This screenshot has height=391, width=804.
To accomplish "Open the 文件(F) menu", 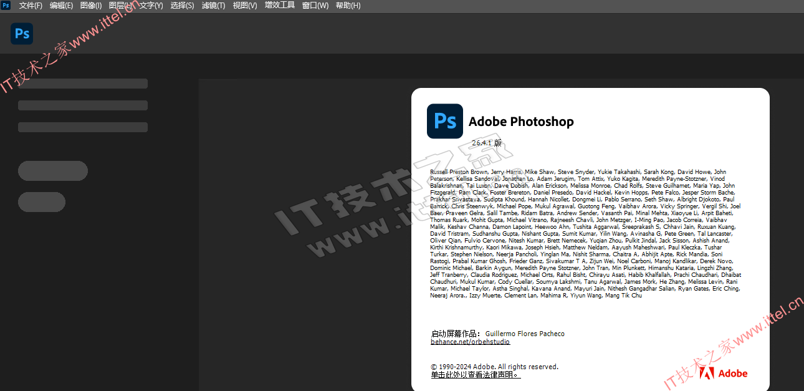I will [x=31, y=6].
